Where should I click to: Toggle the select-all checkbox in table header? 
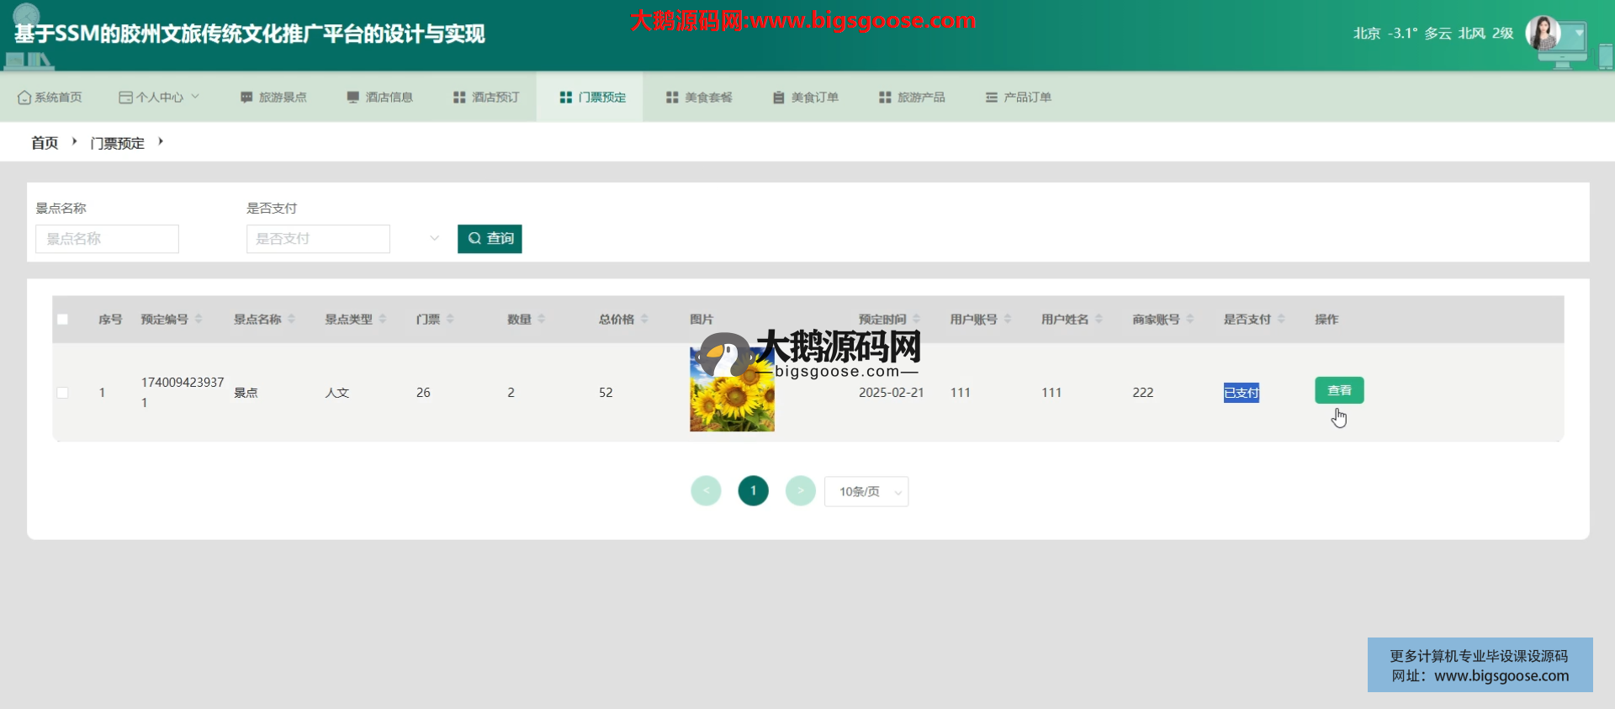[x=62, y=320]
